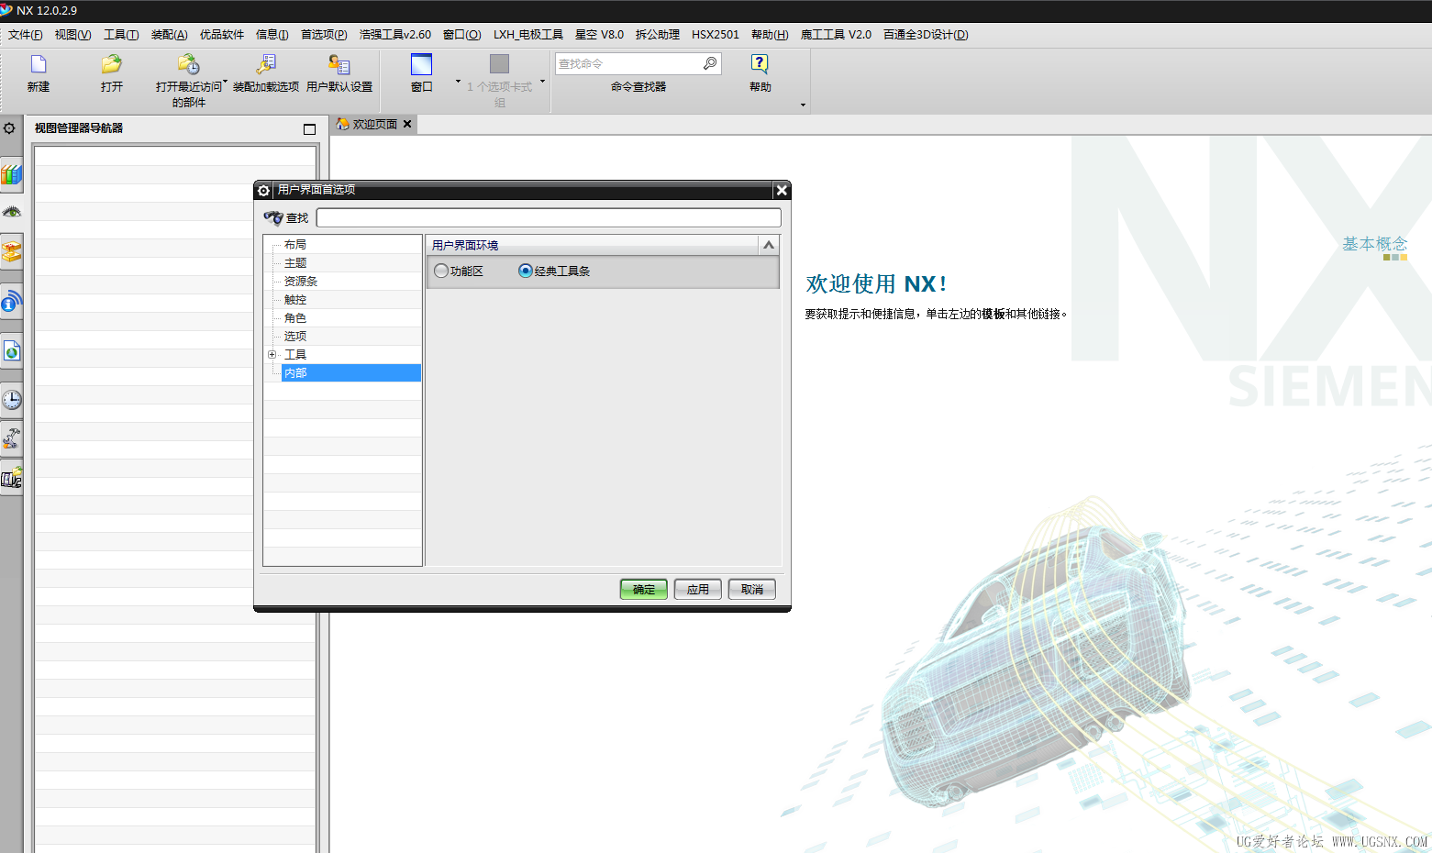Open the 信息(I) menu
1432x853 pixels.
[x=272, y=35]
